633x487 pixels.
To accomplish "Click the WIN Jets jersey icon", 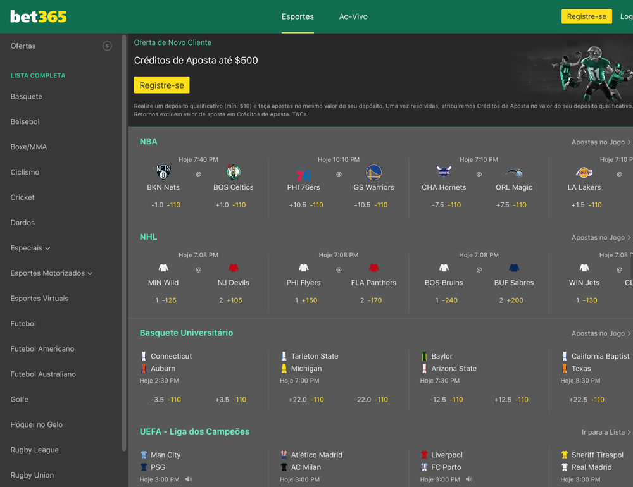I will pos(584,268).
